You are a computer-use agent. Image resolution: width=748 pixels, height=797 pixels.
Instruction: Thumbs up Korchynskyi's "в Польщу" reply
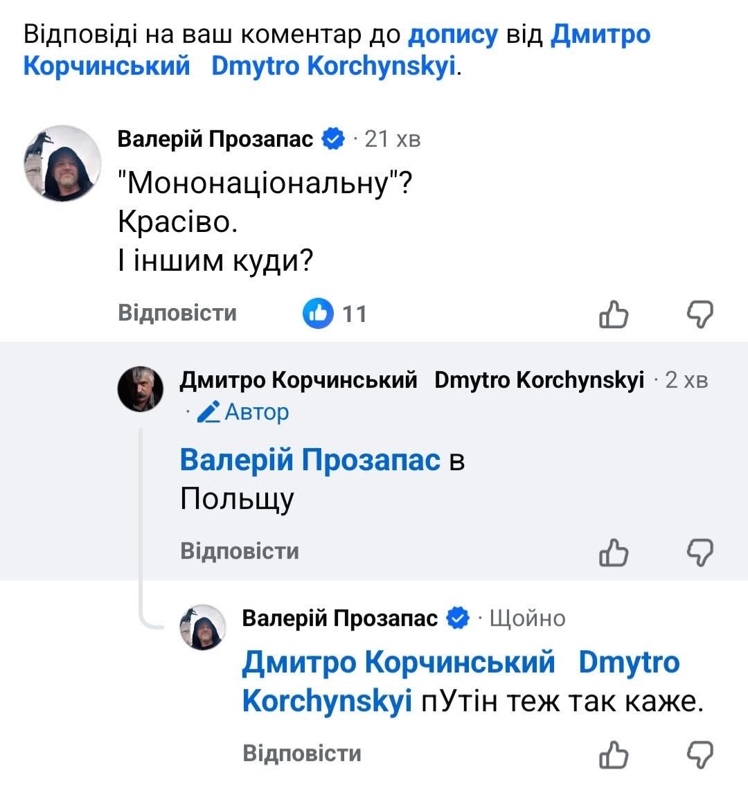(x=613, y=552)
